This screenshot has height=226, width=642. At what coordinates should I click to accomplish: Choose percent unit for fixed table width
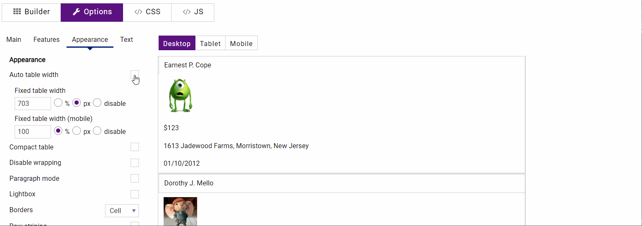click(59, 103)
